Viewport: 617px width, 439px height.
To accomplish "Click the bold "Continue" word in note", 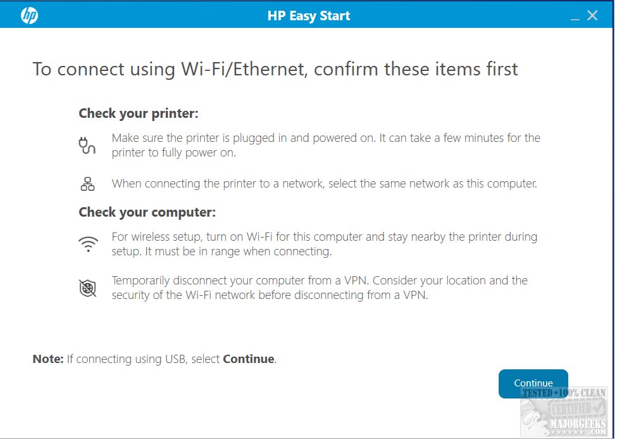I will coord(249,359).
